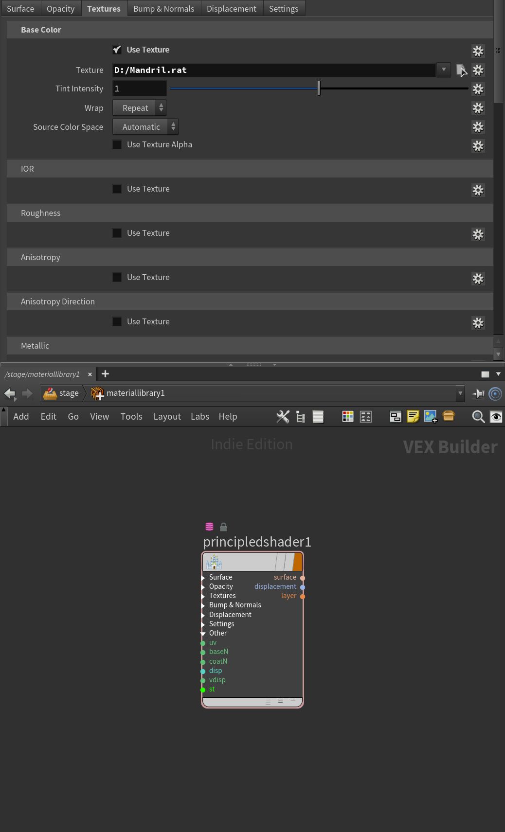Click the background image icon

431,417
